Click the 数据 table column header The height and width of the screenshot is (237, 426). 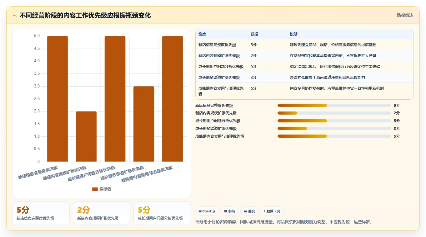(x=254, y=34)
